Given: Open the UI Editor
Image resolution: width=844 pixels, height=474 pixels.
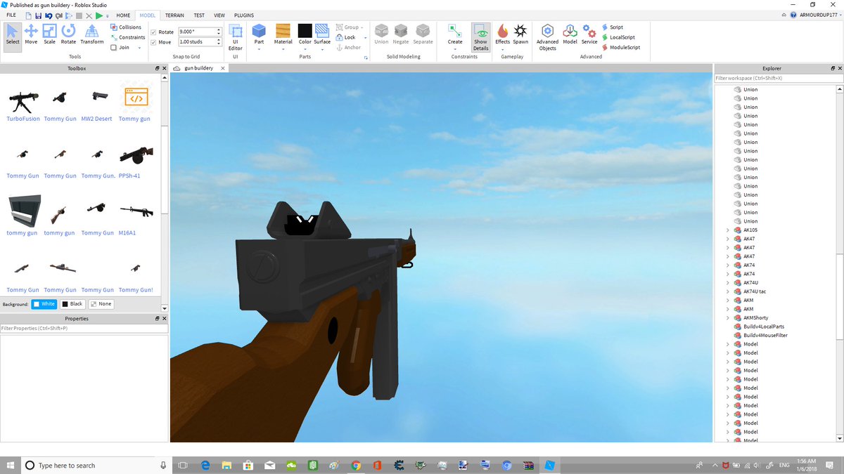Looking at the screenshot, I should pos(236,37).
